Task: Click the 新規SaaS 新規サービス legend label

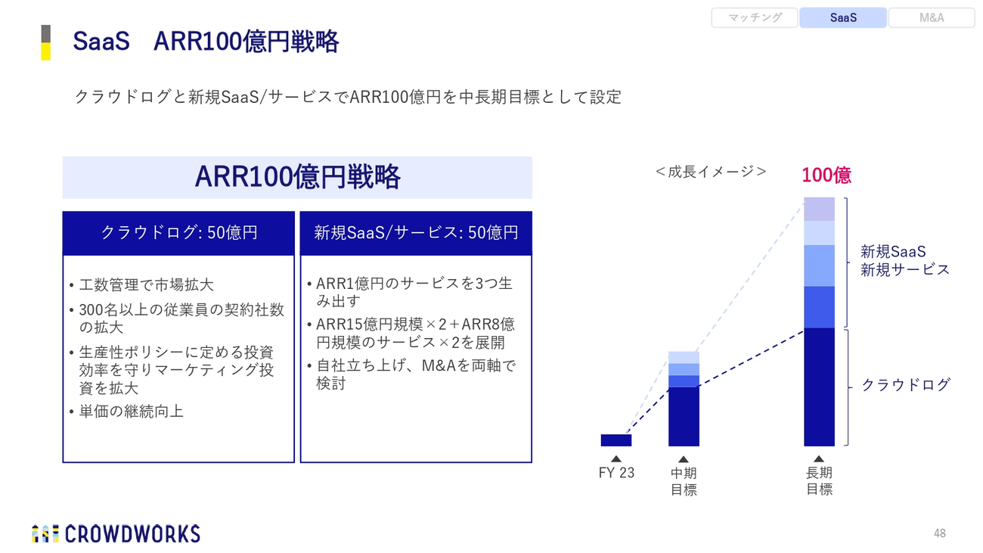Action: (x=904, y=261)
